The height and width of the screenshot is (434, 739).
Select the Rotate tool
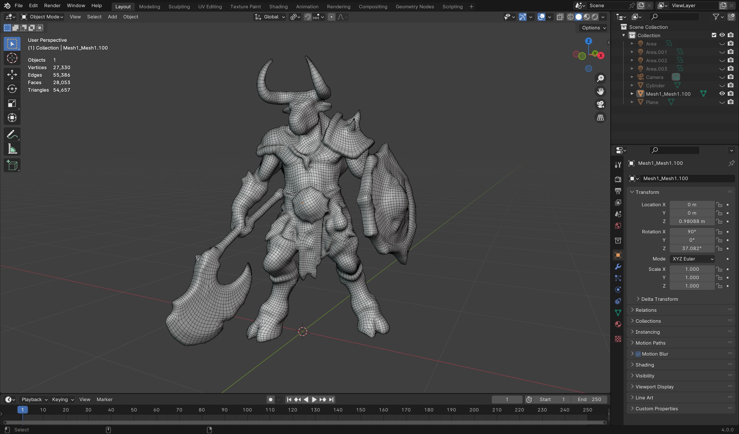click(12, 89)
